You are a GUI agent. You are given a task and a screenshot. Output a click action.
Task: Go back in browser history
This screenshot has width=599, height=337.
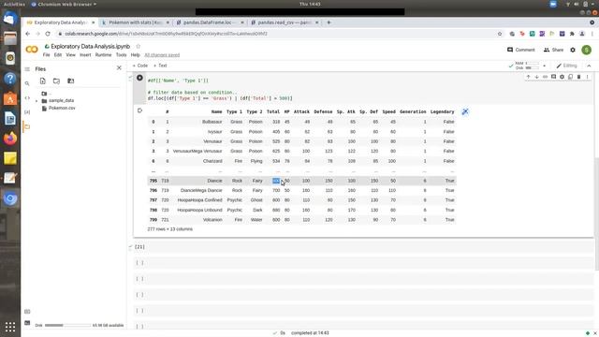click(x=28, y=34)
